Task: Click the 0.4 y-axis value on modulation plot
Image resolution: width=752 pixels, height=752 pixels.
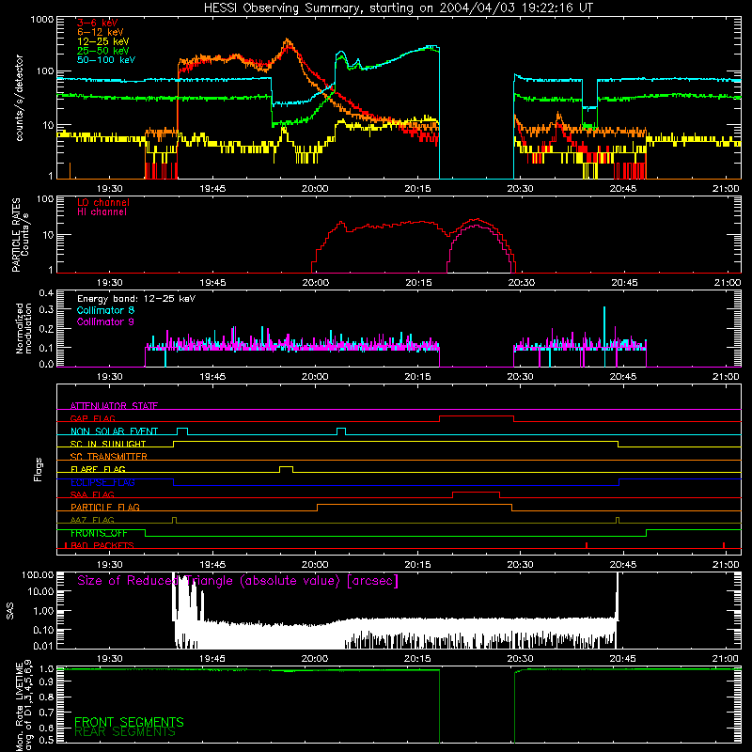Action: tap(46, 293)
